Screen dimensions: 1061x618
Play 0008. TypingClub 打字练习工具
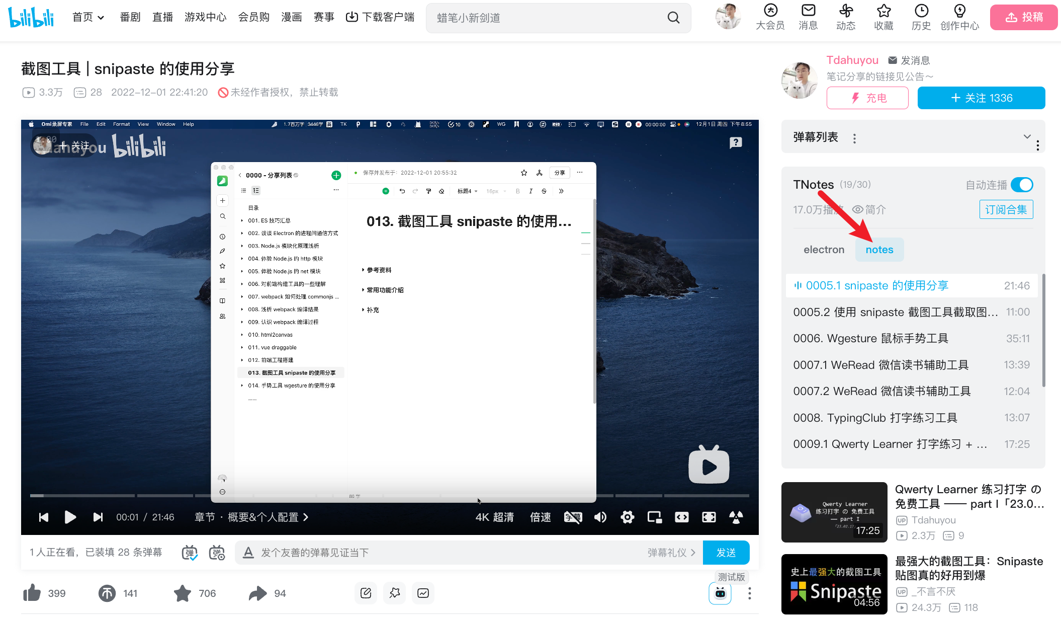point(911,418)
